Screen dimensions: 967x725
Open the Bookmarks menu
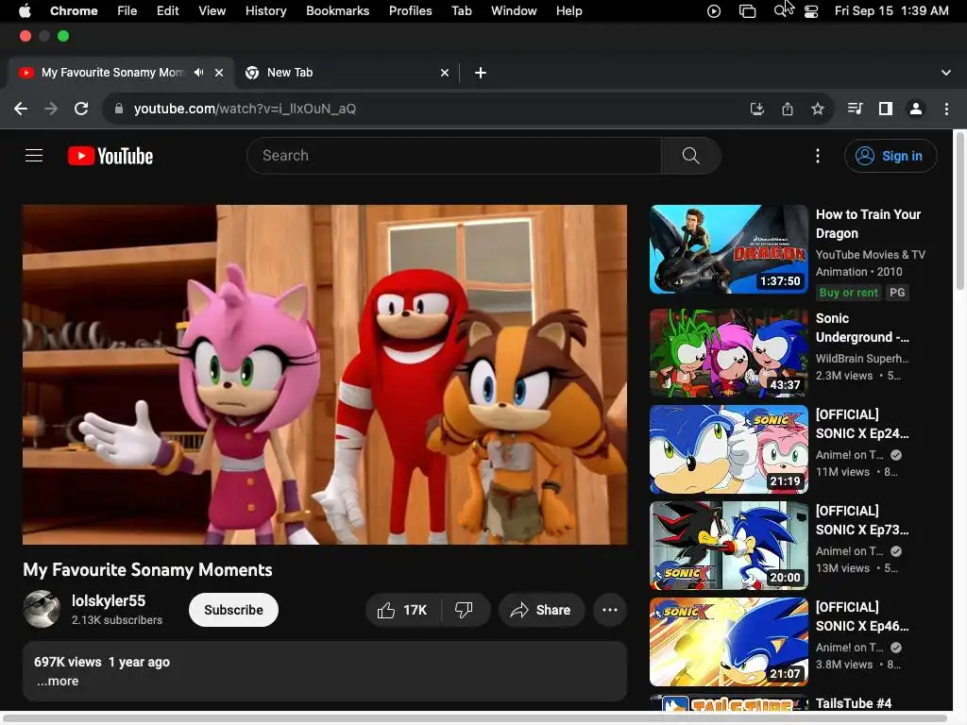point(337,11)
